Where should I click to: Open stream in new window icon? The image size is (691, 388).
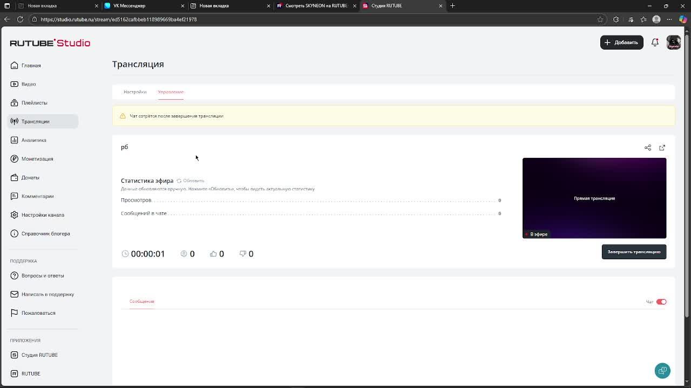[662, 148]
